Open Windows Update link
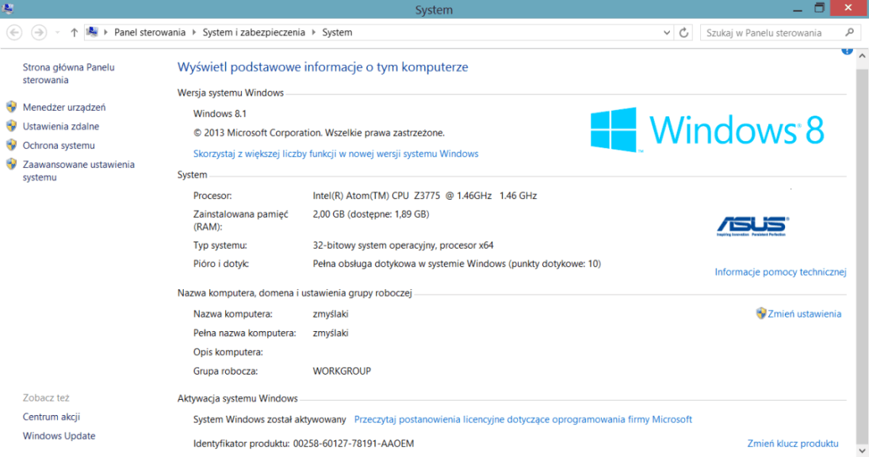This screenshot has height=457, width=869. coord(59,436)
